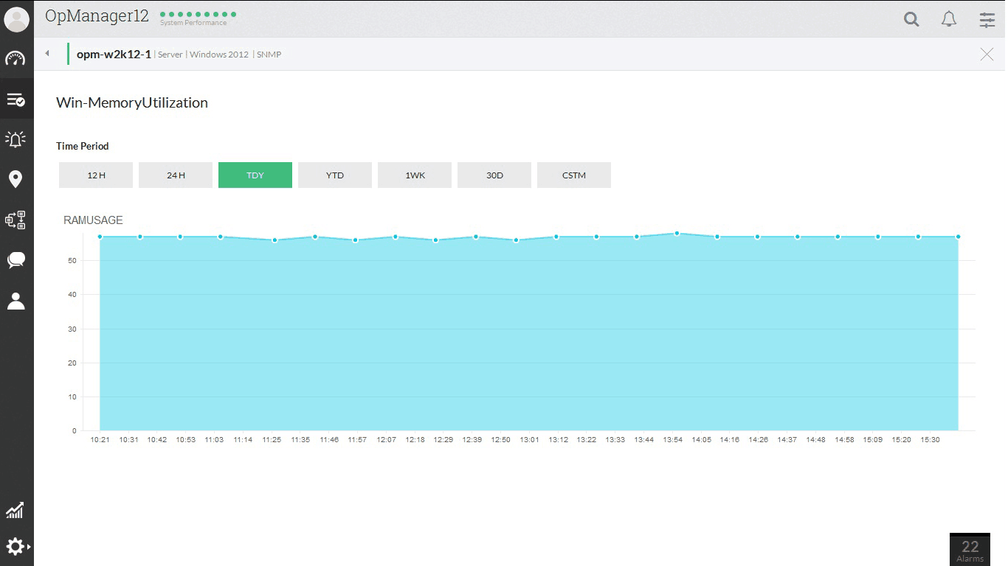1008x566 pixels.
Task: Select the 24 H time period
Action: coord(176,175)
